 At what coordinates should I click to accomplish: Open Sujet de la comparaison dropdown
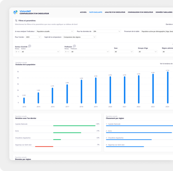pos(79,37)
